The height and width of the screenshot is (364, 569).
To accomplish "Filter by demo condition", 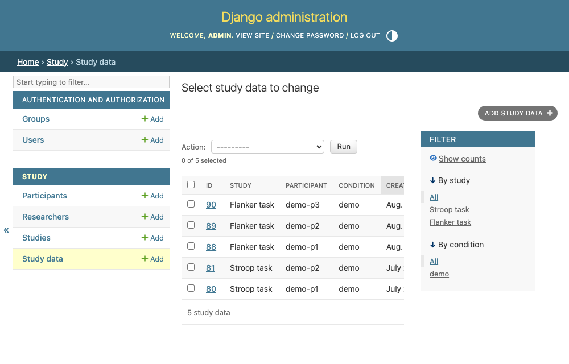I will (x=439, y=274).
